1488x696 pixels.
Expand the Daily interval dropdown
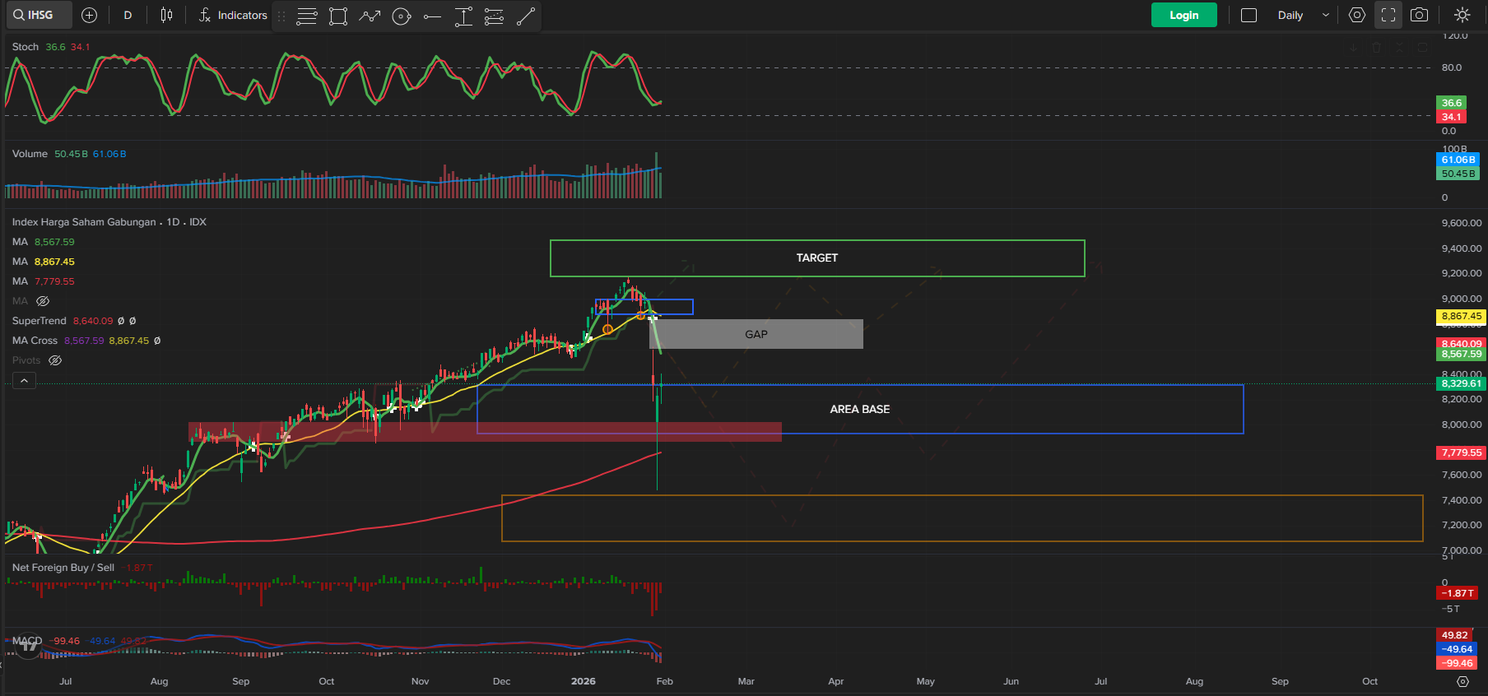click(1304, 15)
